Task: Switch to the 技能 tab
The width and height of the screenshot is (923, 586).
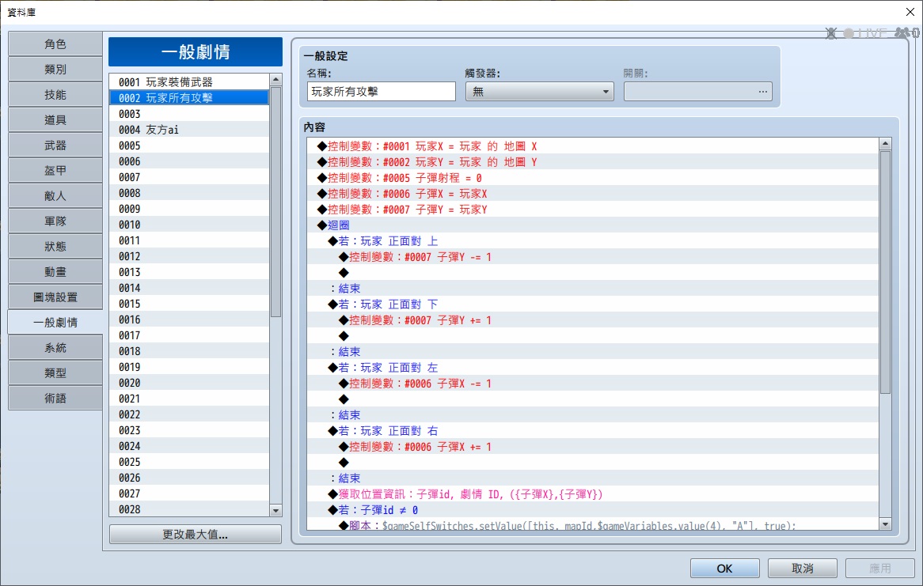Action: 55,95
